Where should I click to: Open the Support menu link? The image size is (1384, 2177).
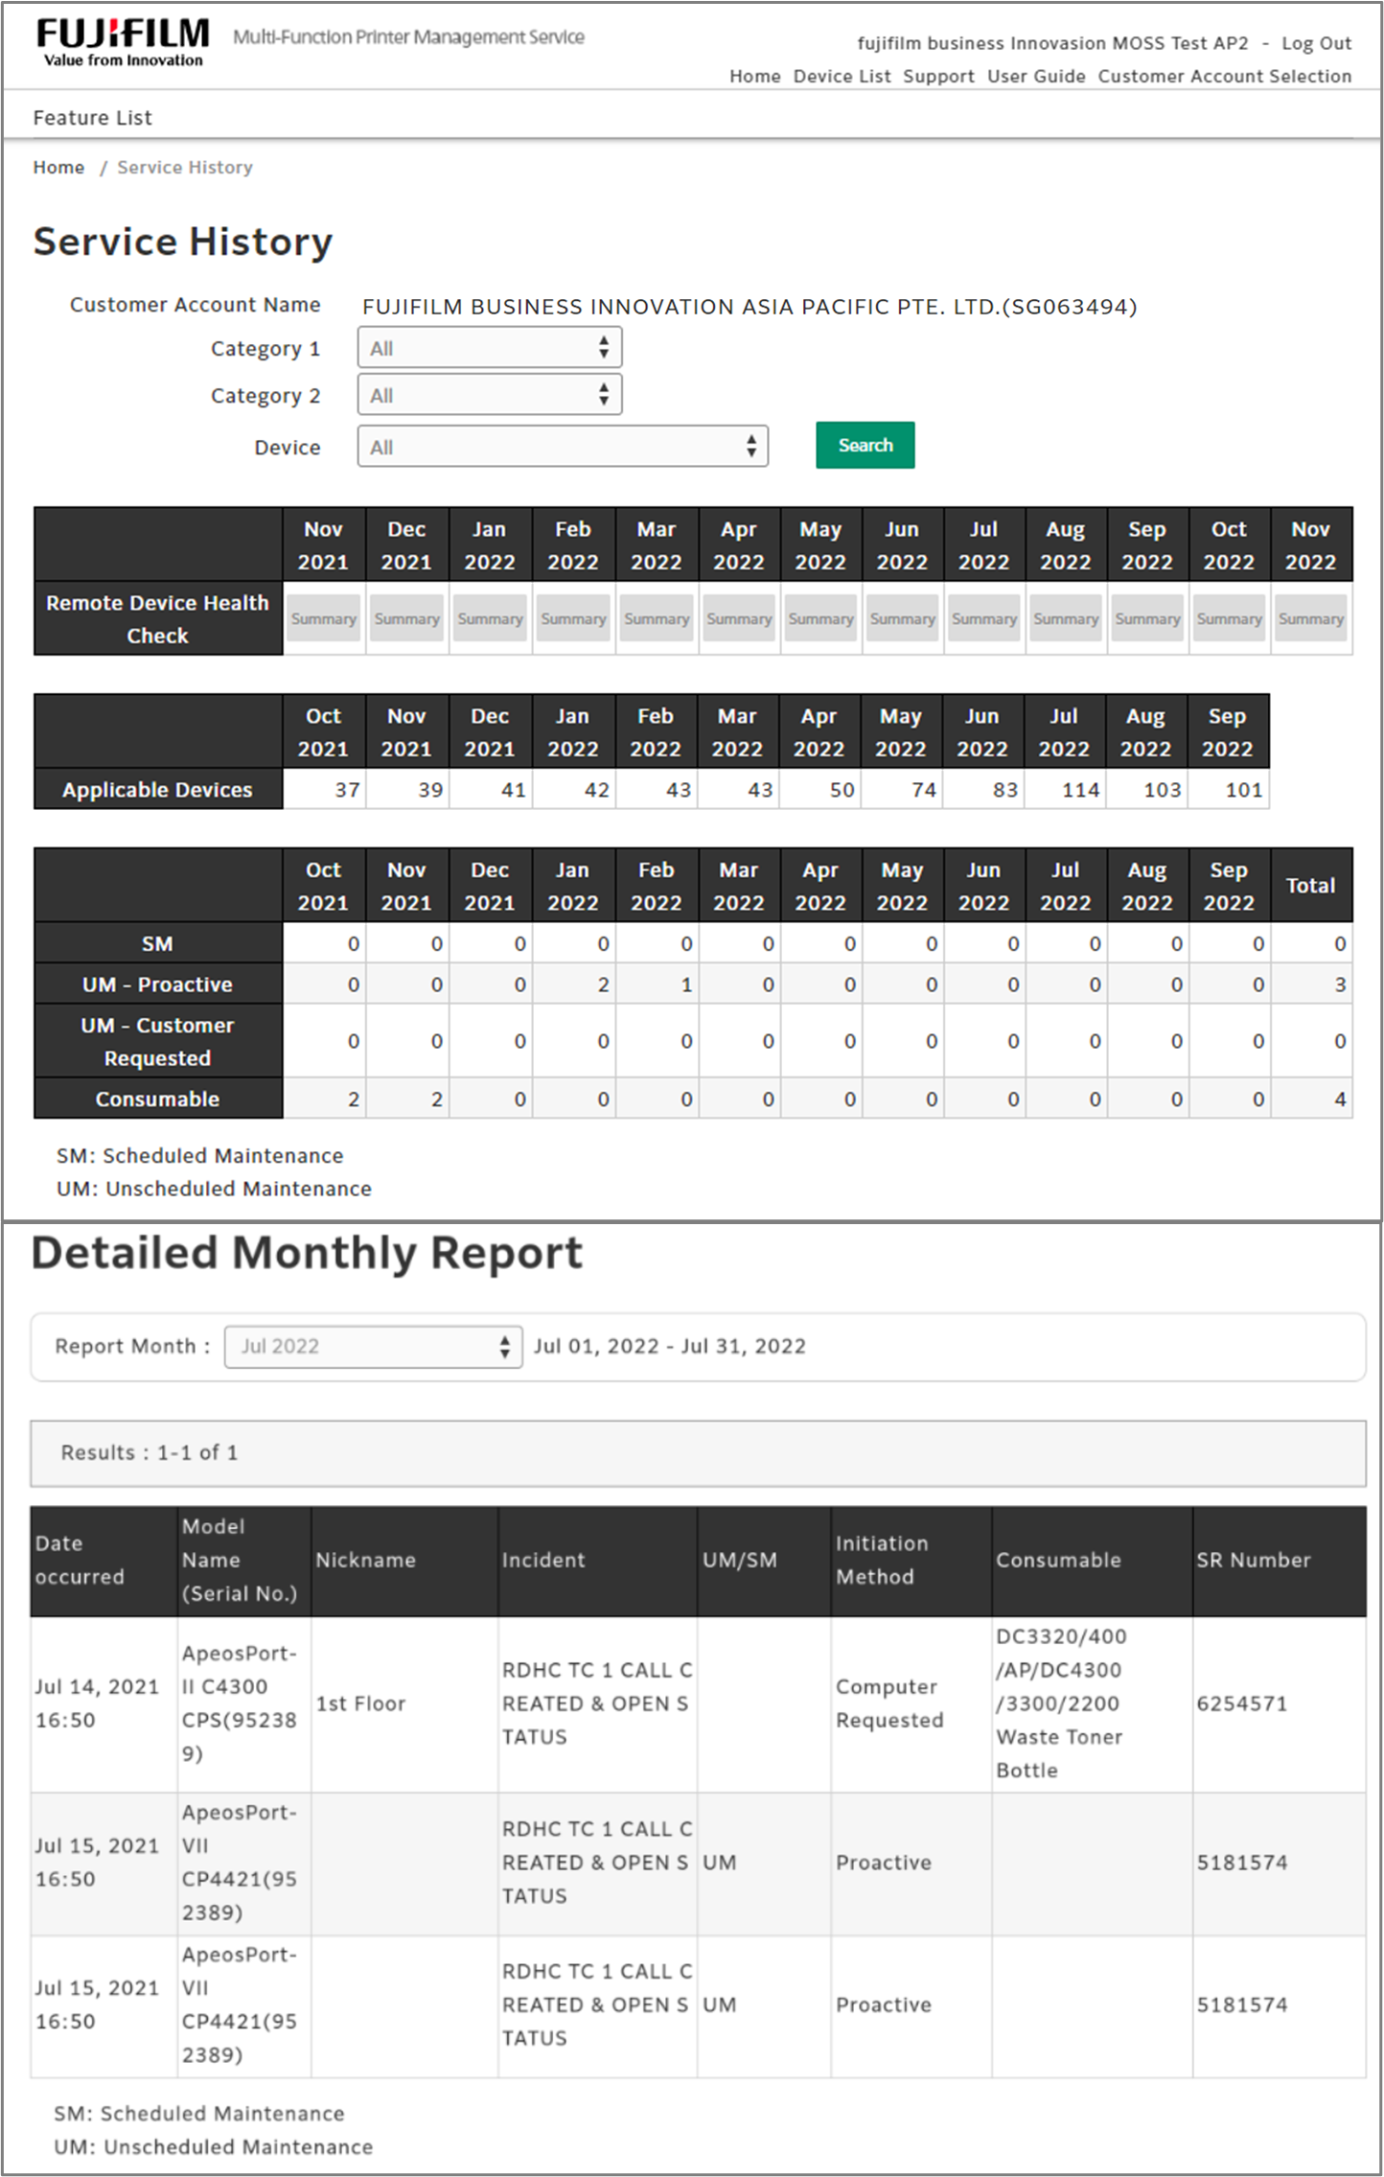(x=938, y=77)
